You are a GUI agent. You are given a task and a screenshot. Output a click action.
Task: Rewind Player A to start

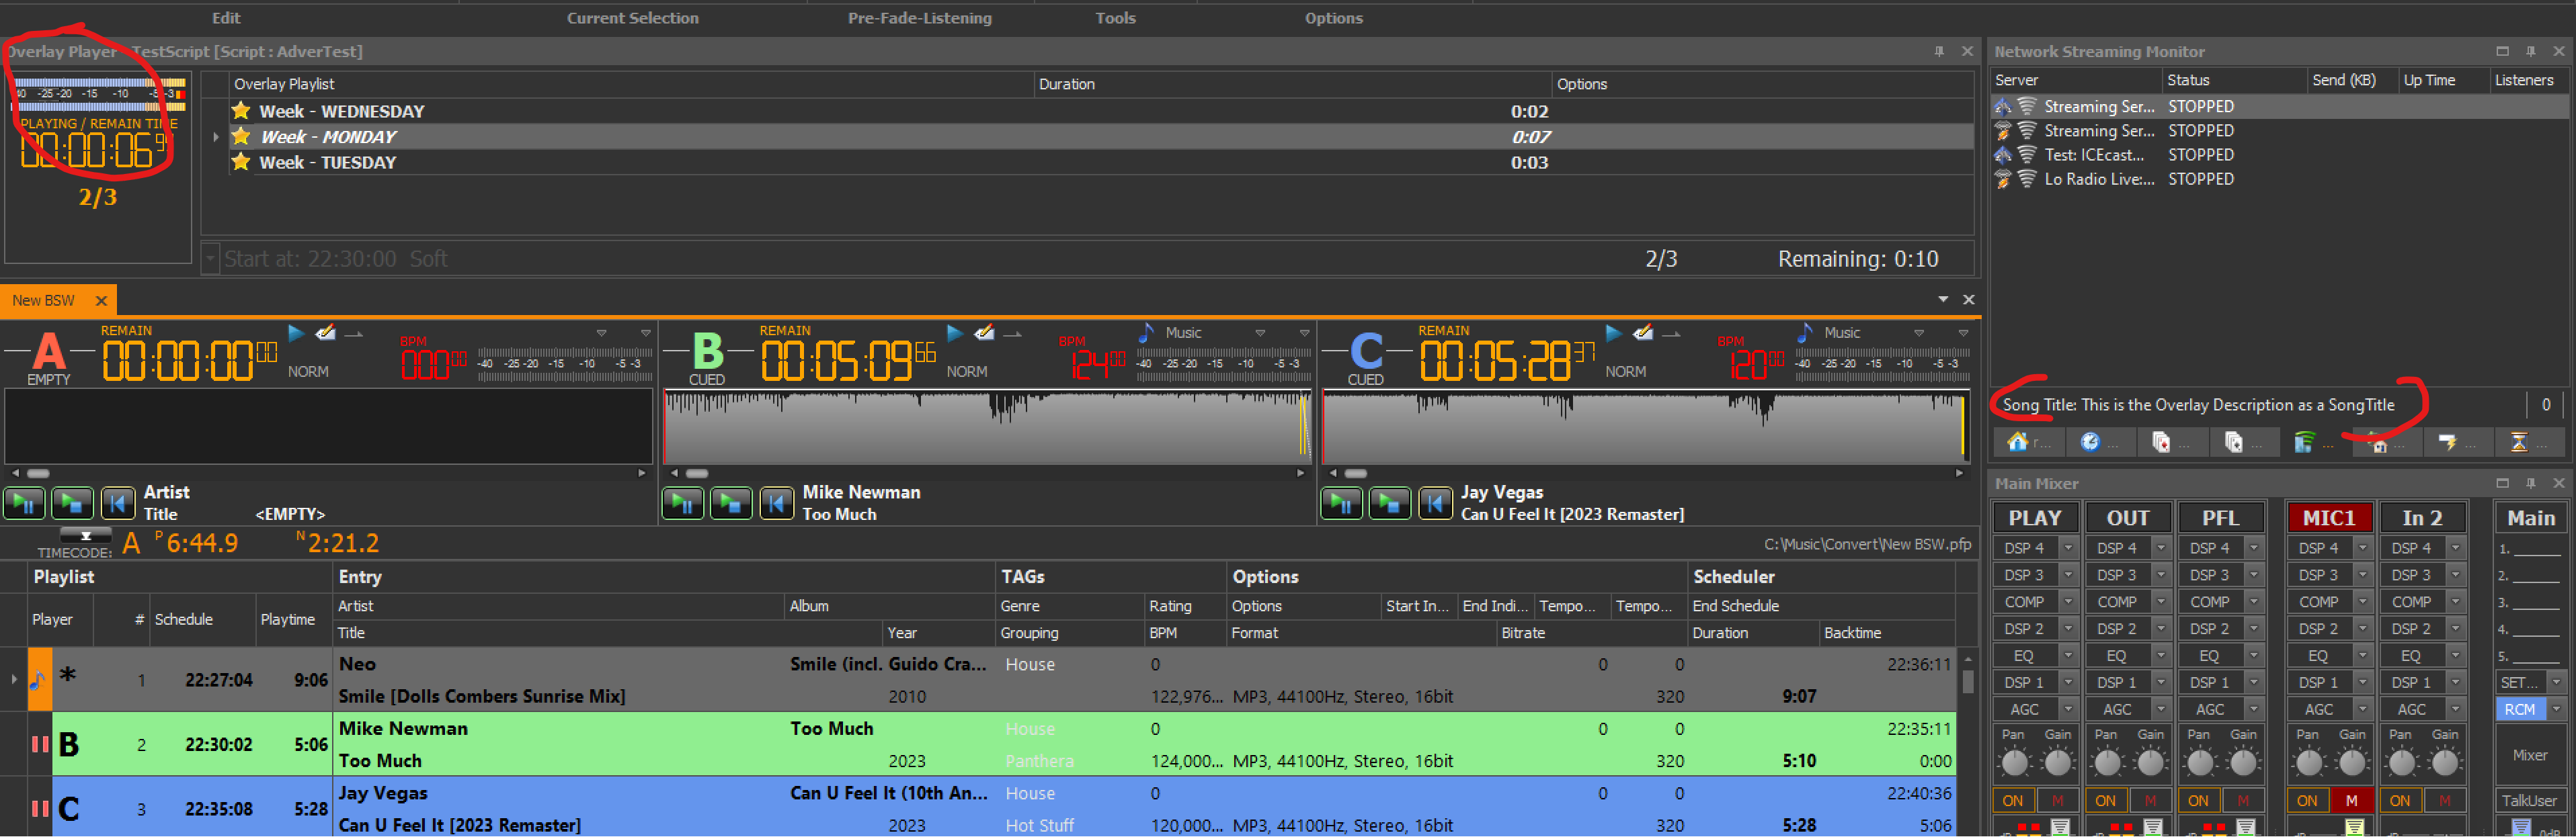coord(117,503)
